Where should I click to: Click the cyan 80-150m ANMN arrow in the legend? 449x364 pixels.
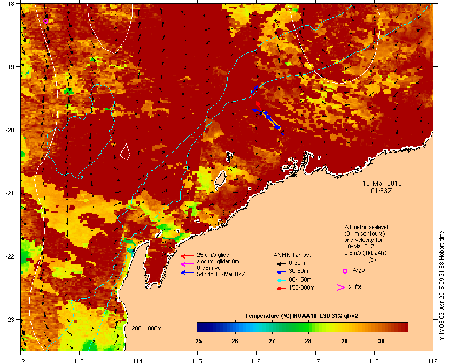click(x=282, y=280)
